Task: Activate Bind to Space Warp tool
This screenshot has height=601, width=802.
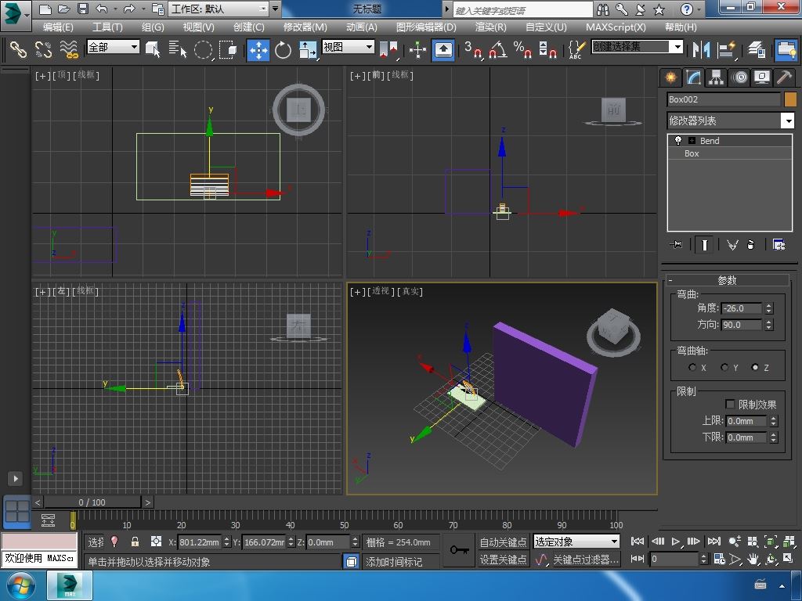Action: (x=69, y=49)
